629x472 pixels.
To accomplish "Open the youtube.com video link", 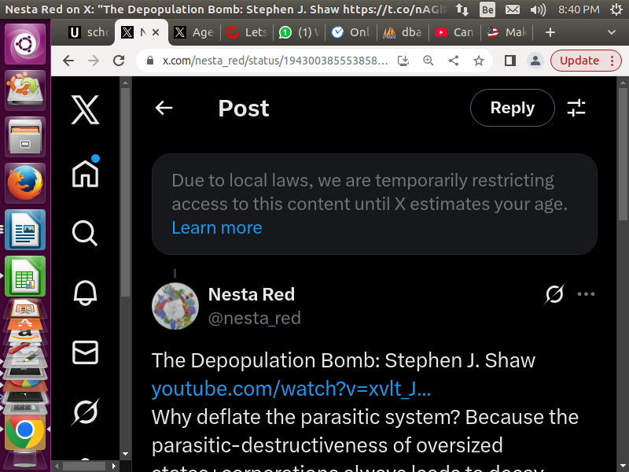I will [x=291, y=389].
